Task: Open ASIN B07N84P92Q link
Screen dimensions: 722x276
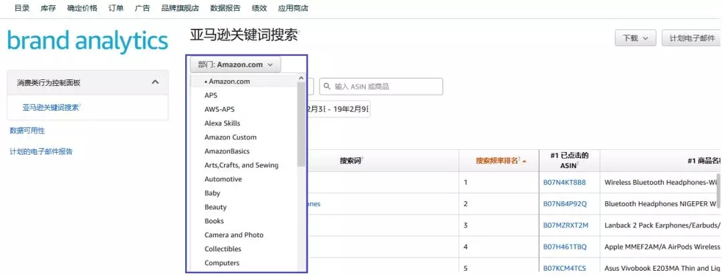Action: [x=565, y=204]
